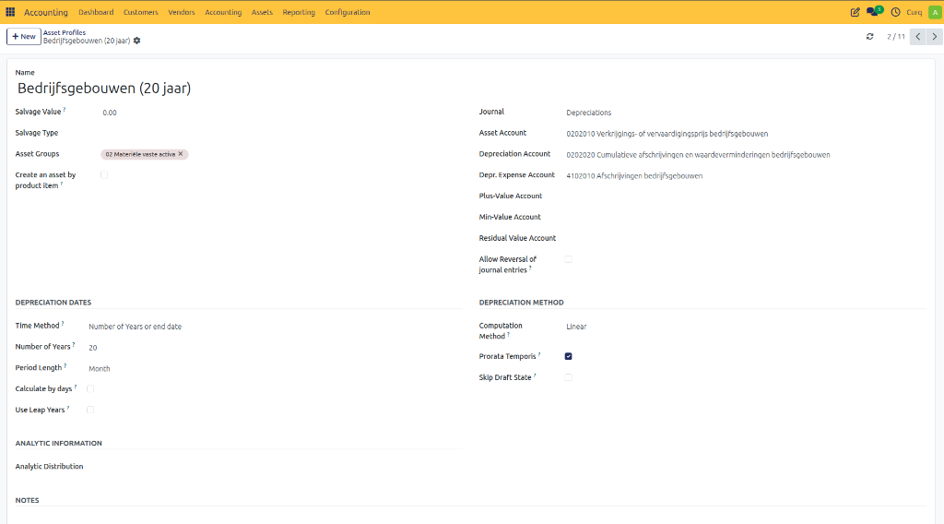The image size is (944, 524).
Task: Open the Asset Account dropdown field
Action: coord(745,134)
